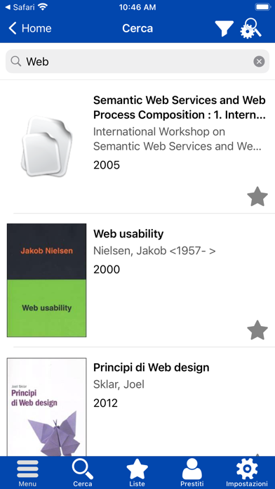This screenshot has height=489, width=275.
Task: Return to Safari from status bar
Action: coord(20,7)
